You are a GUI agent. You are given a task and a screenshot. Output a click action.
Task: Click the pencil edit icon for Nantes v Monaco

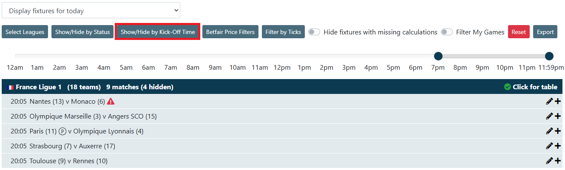[549, 101]
